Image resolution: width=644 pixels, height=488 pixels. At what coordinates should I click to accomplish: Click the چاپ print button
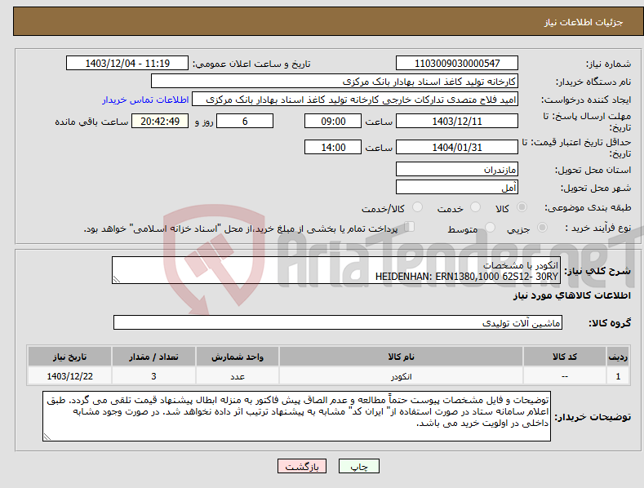click(358, 466)
